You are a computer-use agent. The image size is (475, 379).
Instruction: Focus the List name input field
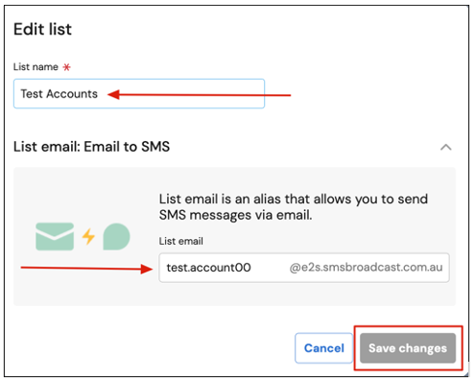[x=139, y=94]
